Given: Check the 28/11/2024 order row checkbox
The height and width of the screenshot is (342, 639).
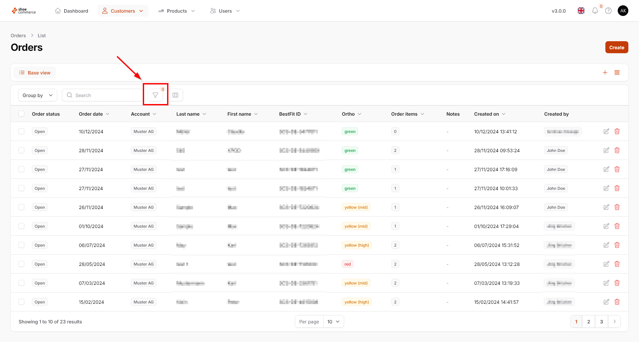Looking at the screenshot, I should point(21,150).
